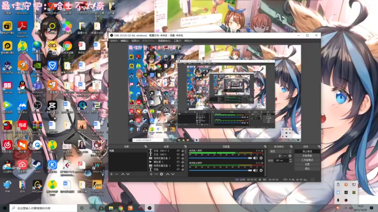Move source down with Sources panel down arrow
Image resolution: width=378 pixels, height=212 pixels.
(173, 174)
